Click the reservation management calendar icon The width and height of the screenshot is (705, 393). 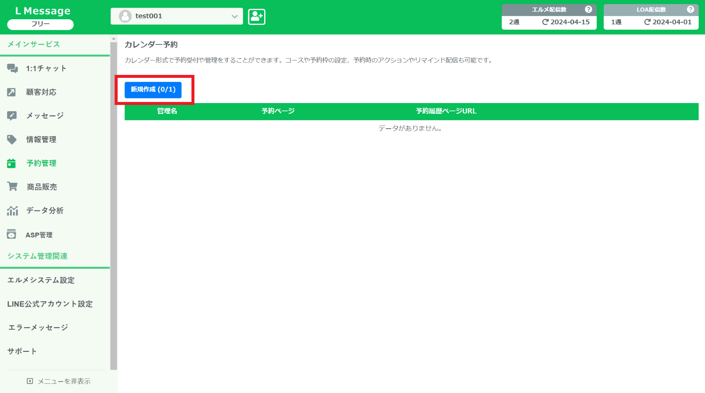[x=12, y=163]
